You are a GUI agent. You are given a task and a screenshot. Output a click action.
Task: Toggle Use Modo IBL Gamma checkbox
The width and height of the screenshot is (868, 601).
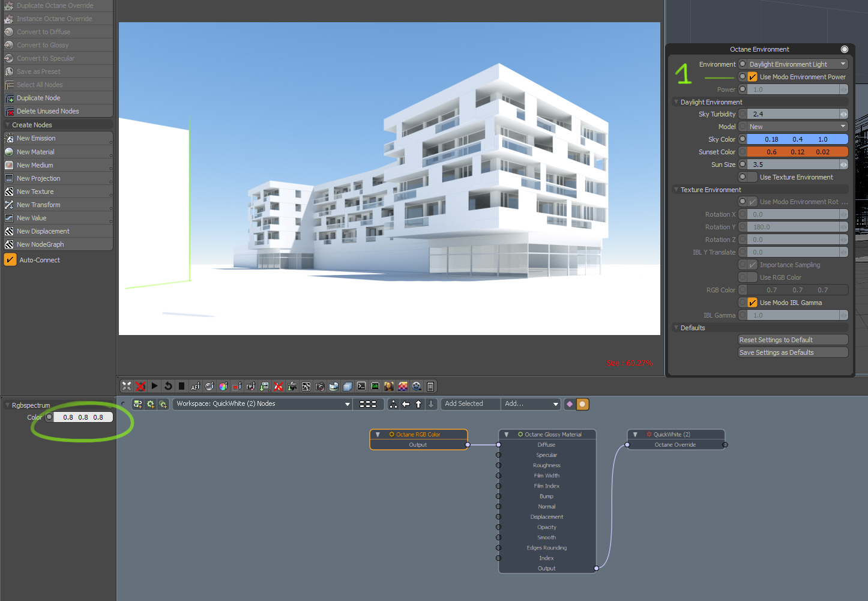[752, 303]
